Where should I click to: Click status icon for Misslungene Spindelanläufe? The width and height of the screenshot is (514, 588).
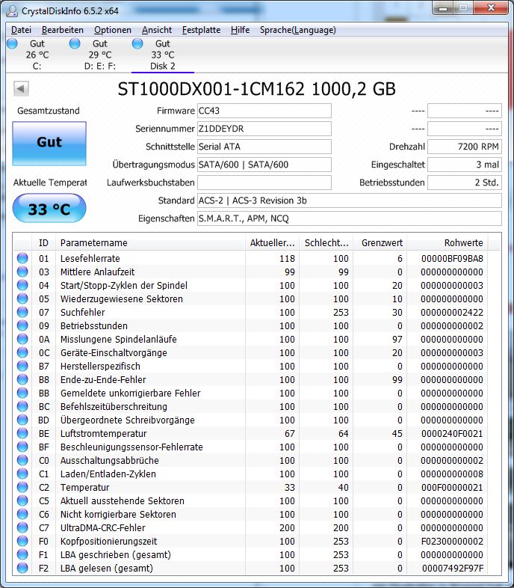click(x=22, y=339)
